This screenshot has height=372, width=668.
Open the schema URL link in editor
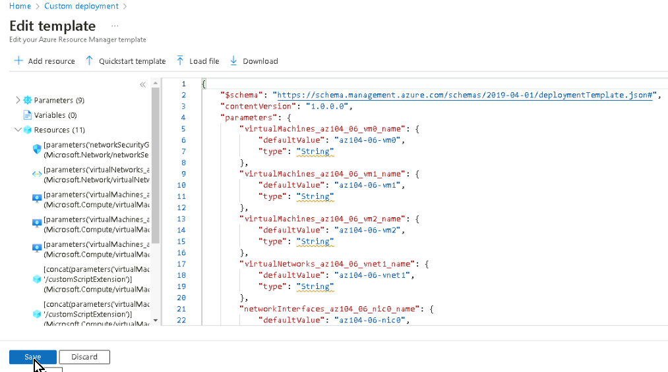[x=465, y=95]
